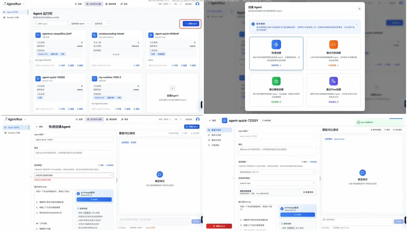Focus the 输入测试消息 chat input

pos(357,221)
